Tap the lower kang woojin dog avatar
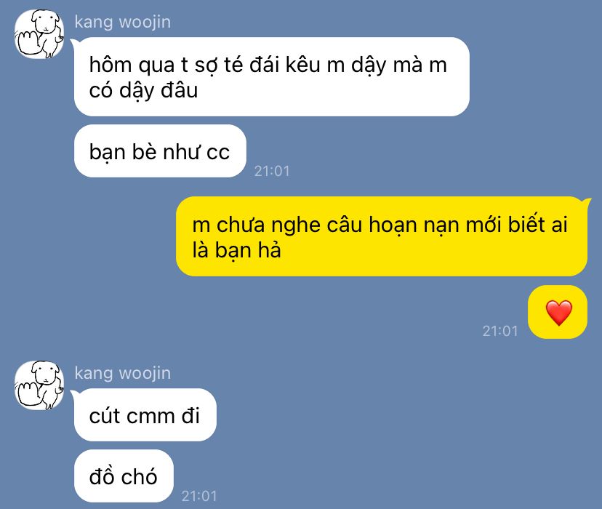The image size is (602, 509). (39, 385)
